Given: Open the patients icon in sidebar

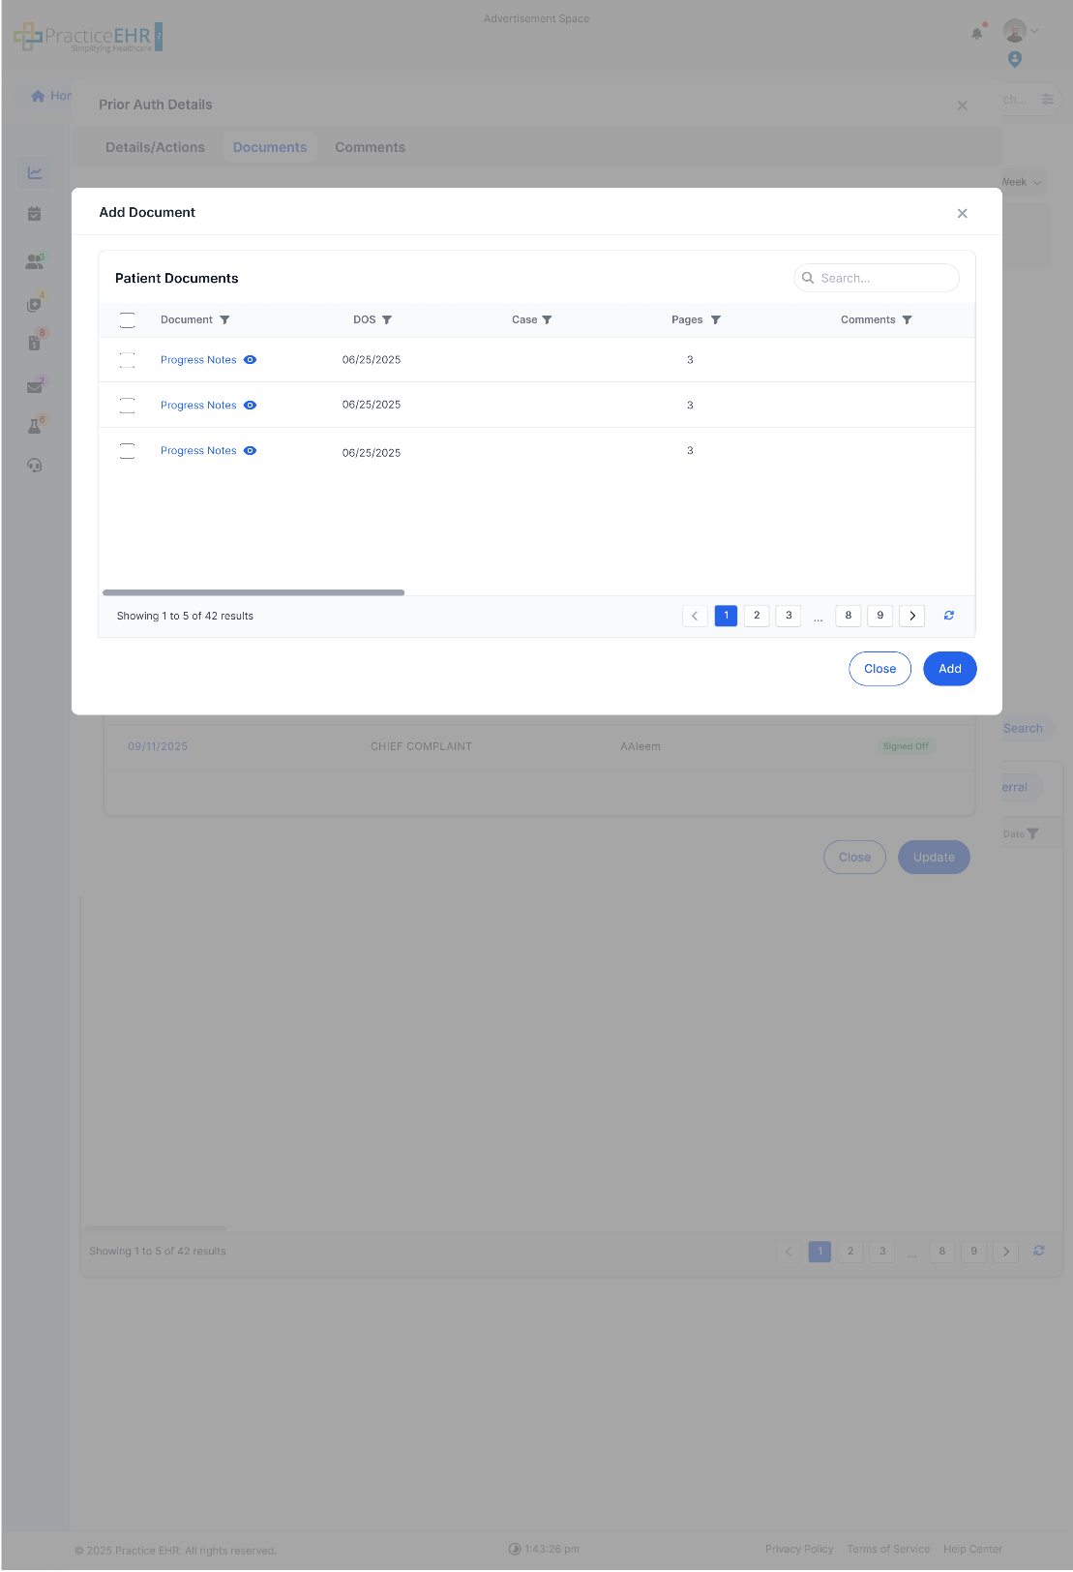Looking at the screenshot, I should (x=35, y=261).
